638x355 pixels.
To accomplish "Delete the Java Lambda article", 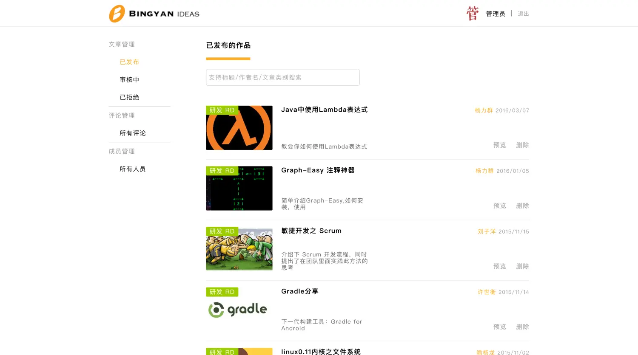I will (523, 145).
